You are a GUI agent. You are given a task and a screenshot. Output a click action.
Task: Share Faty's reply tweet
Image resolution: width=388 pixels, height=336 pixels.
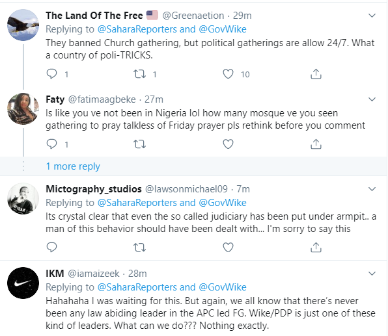[316, 144]
